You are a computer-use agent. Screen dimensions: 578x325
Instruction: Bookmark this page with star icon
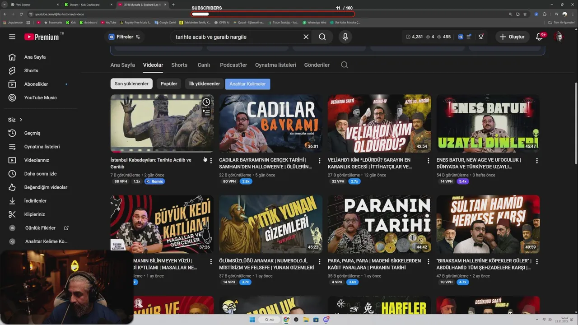(x=525, y=14)
